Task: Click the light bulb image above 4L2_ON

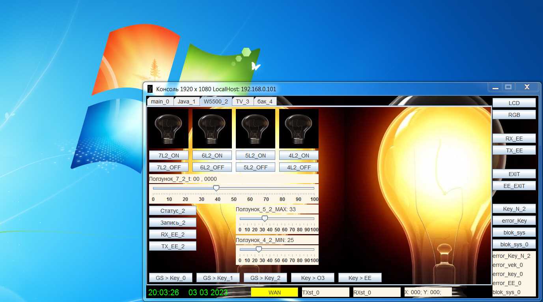Action: [x=299, y=129]
